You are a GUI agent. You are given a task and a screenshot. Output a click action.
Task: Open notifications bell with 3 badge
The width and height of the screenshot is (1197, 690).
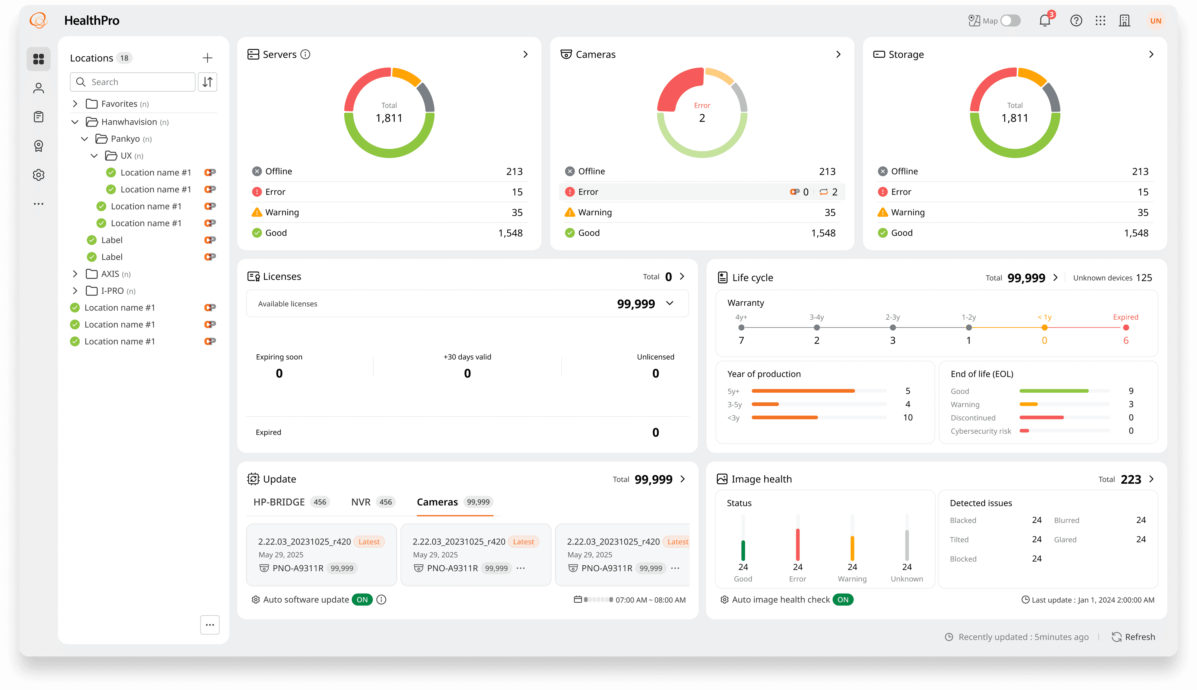point(1045,20)
